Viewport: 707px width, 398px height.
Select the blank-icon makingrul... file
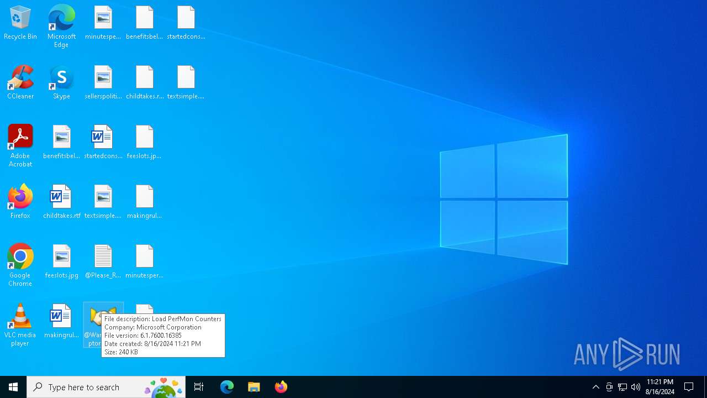[145, 202]
